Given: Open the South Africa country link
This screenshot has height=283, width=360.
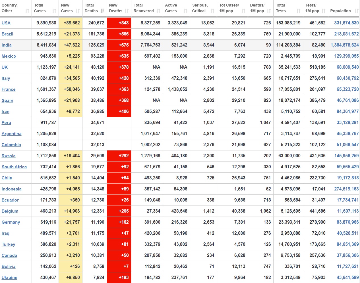Looking at the screenshot, I should [x=14, y=167].
